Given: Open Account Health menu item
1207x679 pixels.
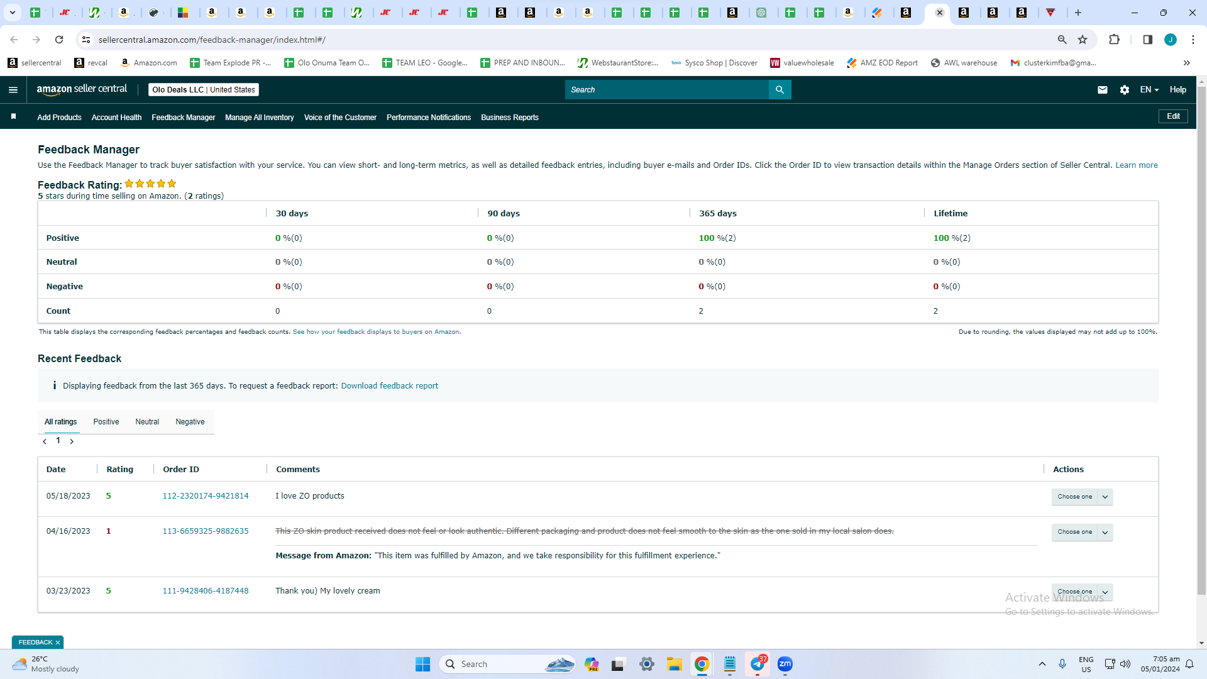Looking at the screenshot, I should [116, 118].
